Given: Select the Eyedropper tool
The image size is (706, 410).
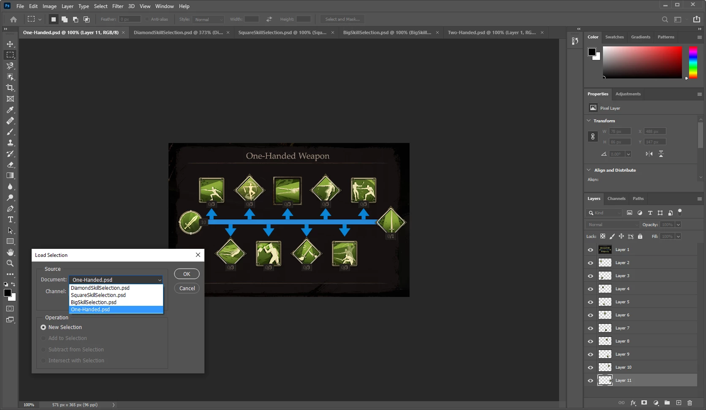Looking at the screenshot, I should 10,110.
